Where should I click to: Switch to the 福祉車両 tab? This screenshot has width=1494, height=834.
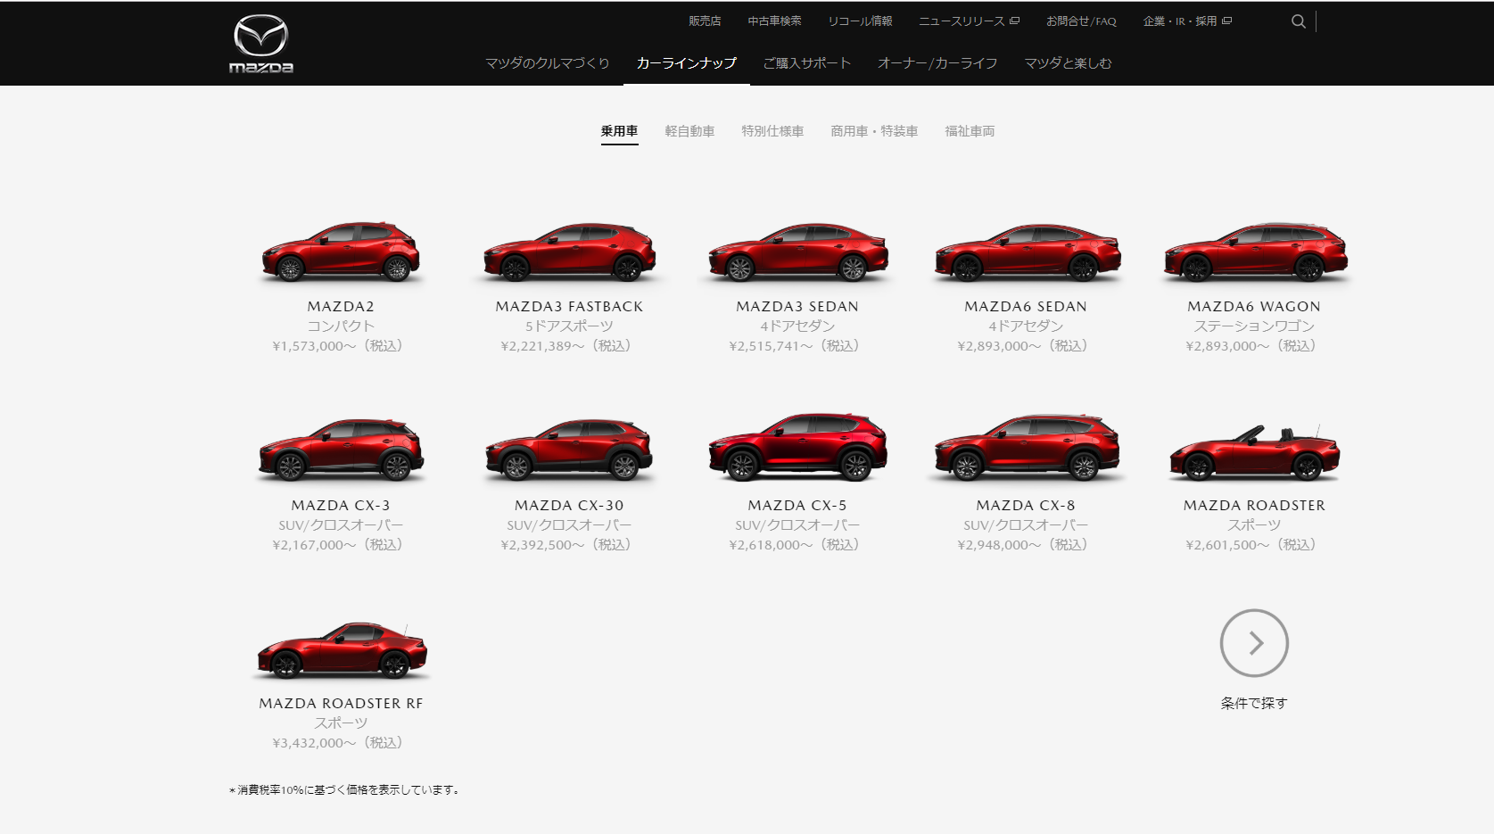click(970, 132)
